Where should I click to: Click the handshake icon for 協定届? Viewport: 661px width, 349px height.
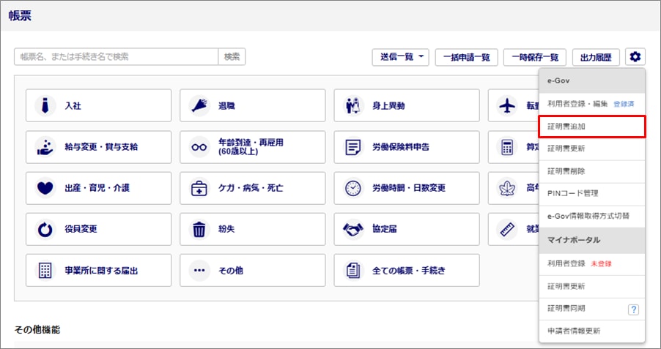(x=353, y=229)
